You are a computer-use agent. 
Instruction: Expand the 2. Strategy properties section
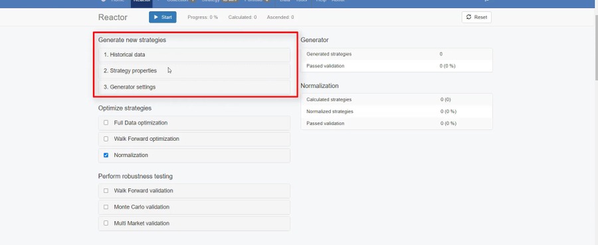(194, 71)
